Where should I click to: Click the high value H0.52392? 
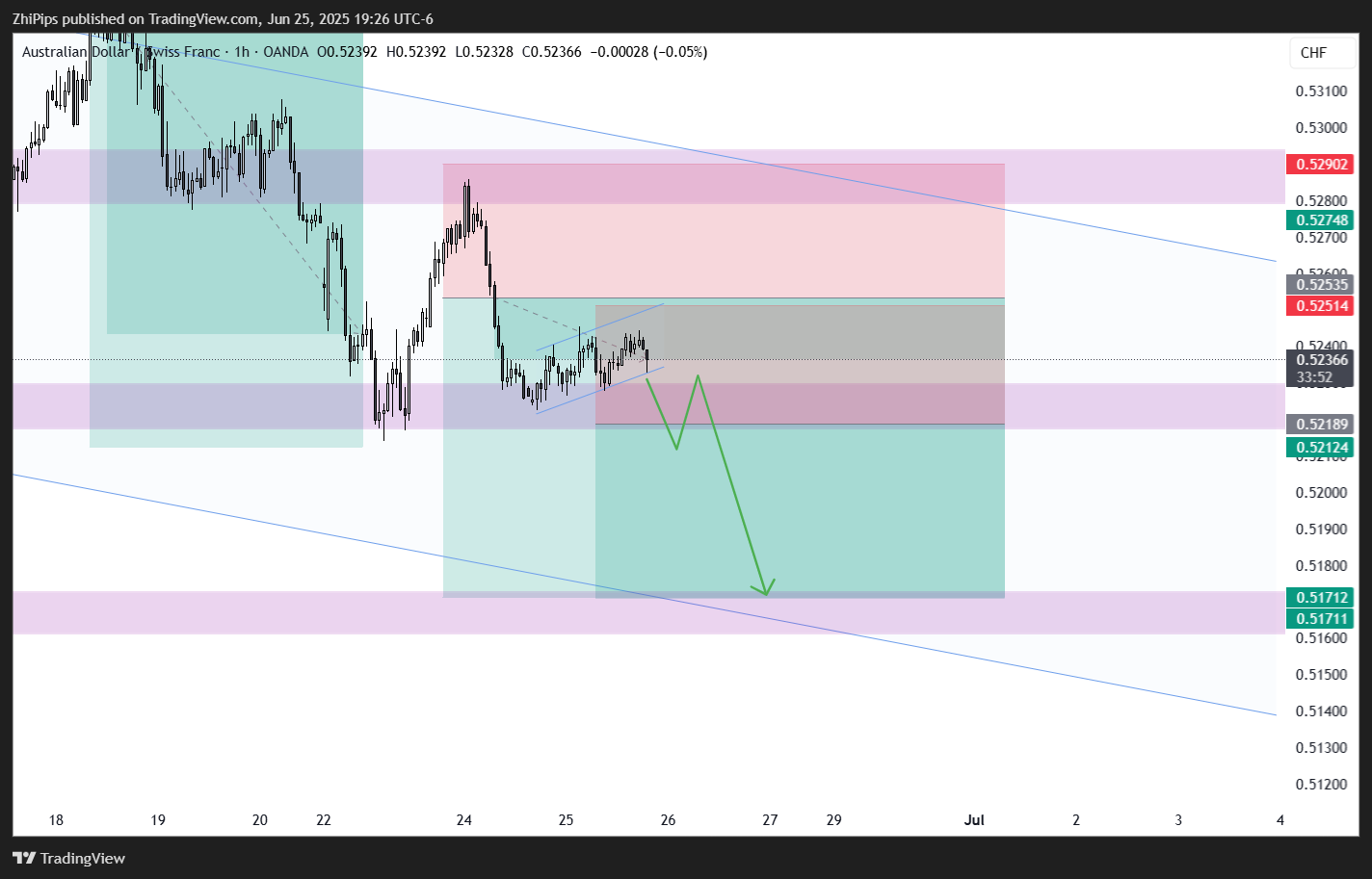coord(416,52)
